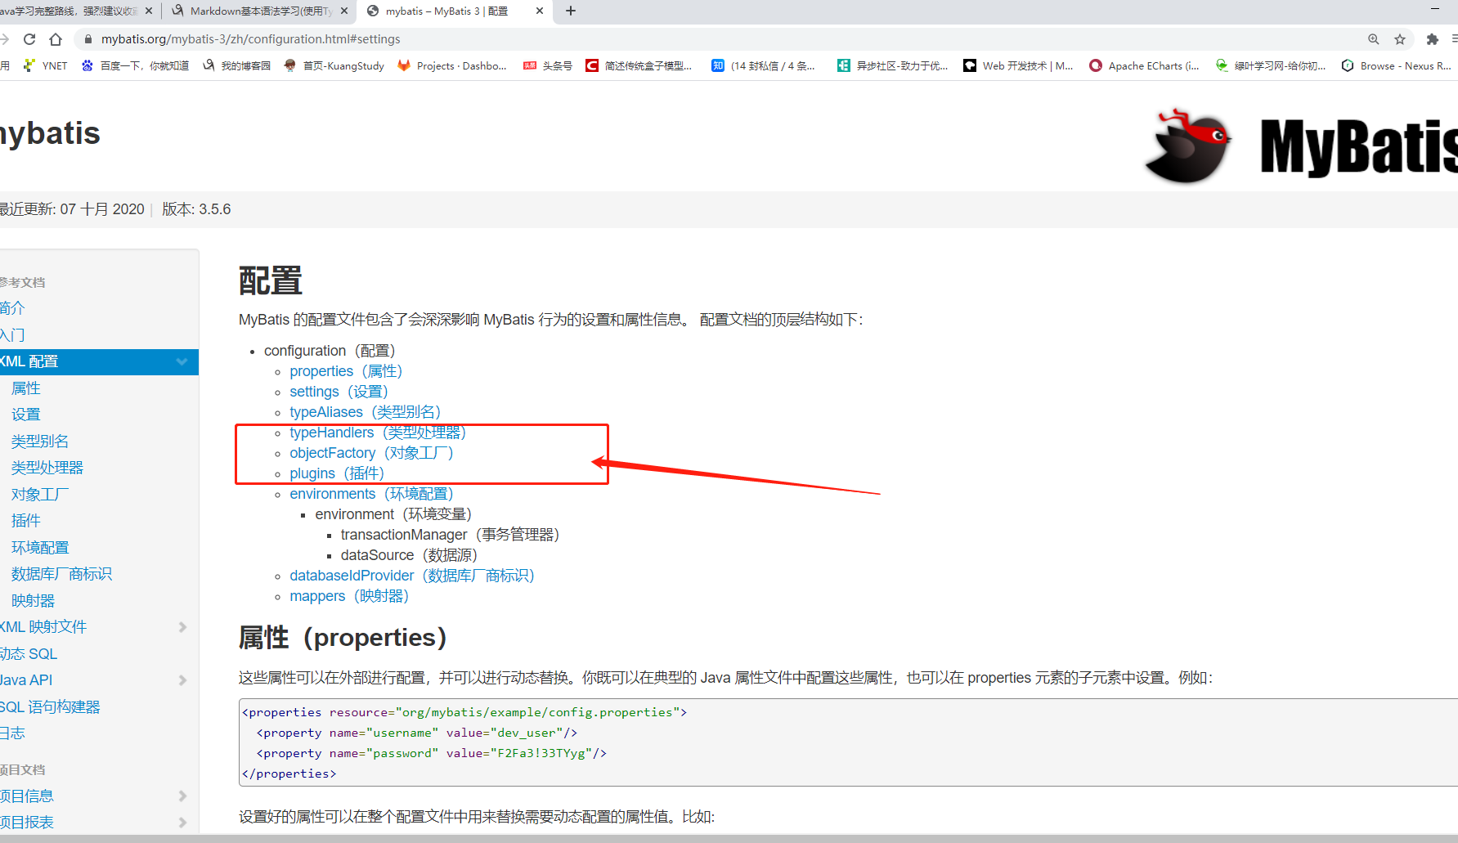1458x843 pixels.
Task: Follow the typeAliases（类型别名）link
Action: point(366,412)
